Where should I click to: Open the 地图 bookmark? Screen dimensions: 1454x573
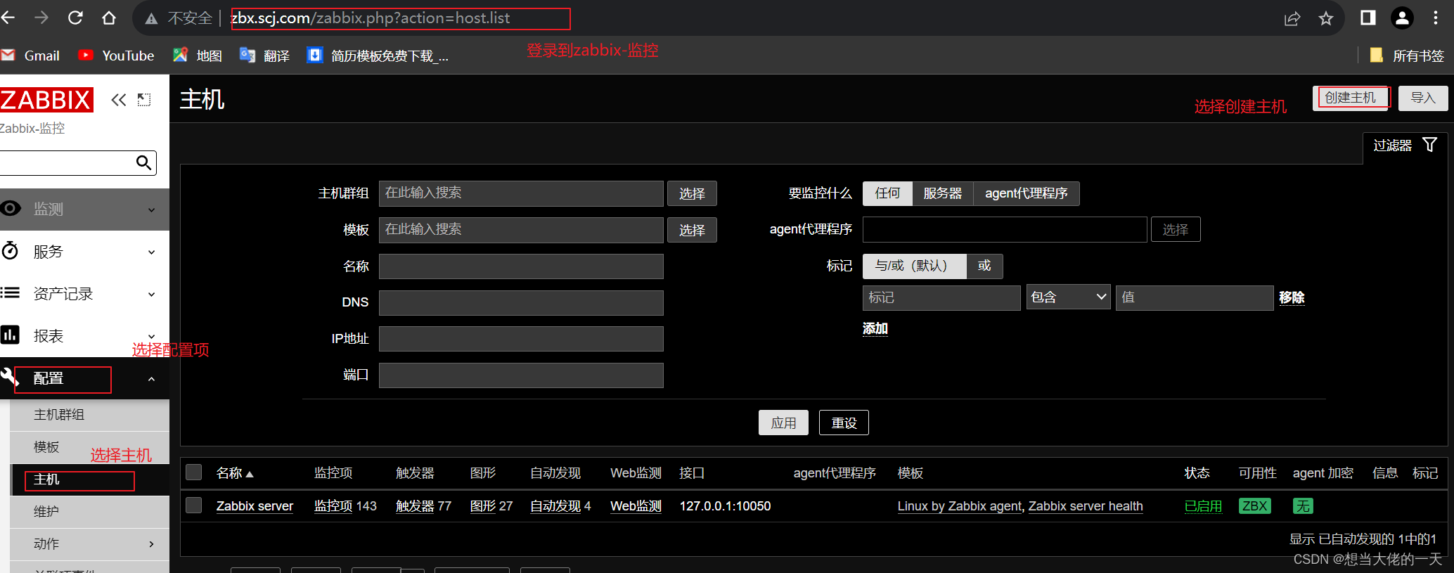tap(198, 56)
